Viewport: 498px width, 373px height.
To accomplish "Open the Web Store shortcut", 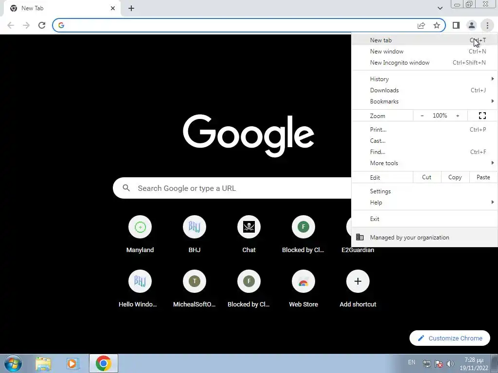I will click(303, 289).
